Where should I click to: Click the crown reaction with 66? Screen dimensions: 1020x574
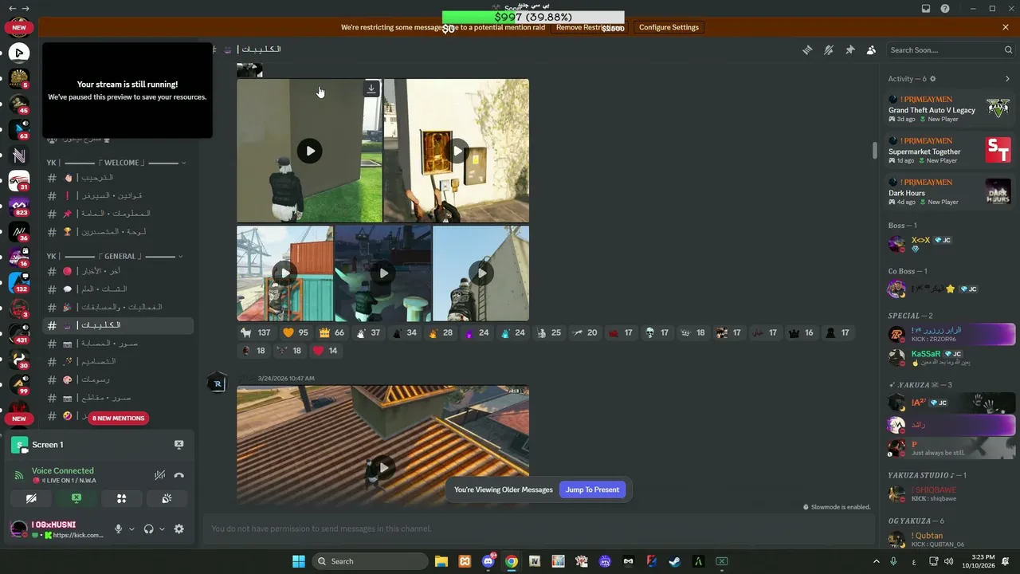click(x=331, y=332)
